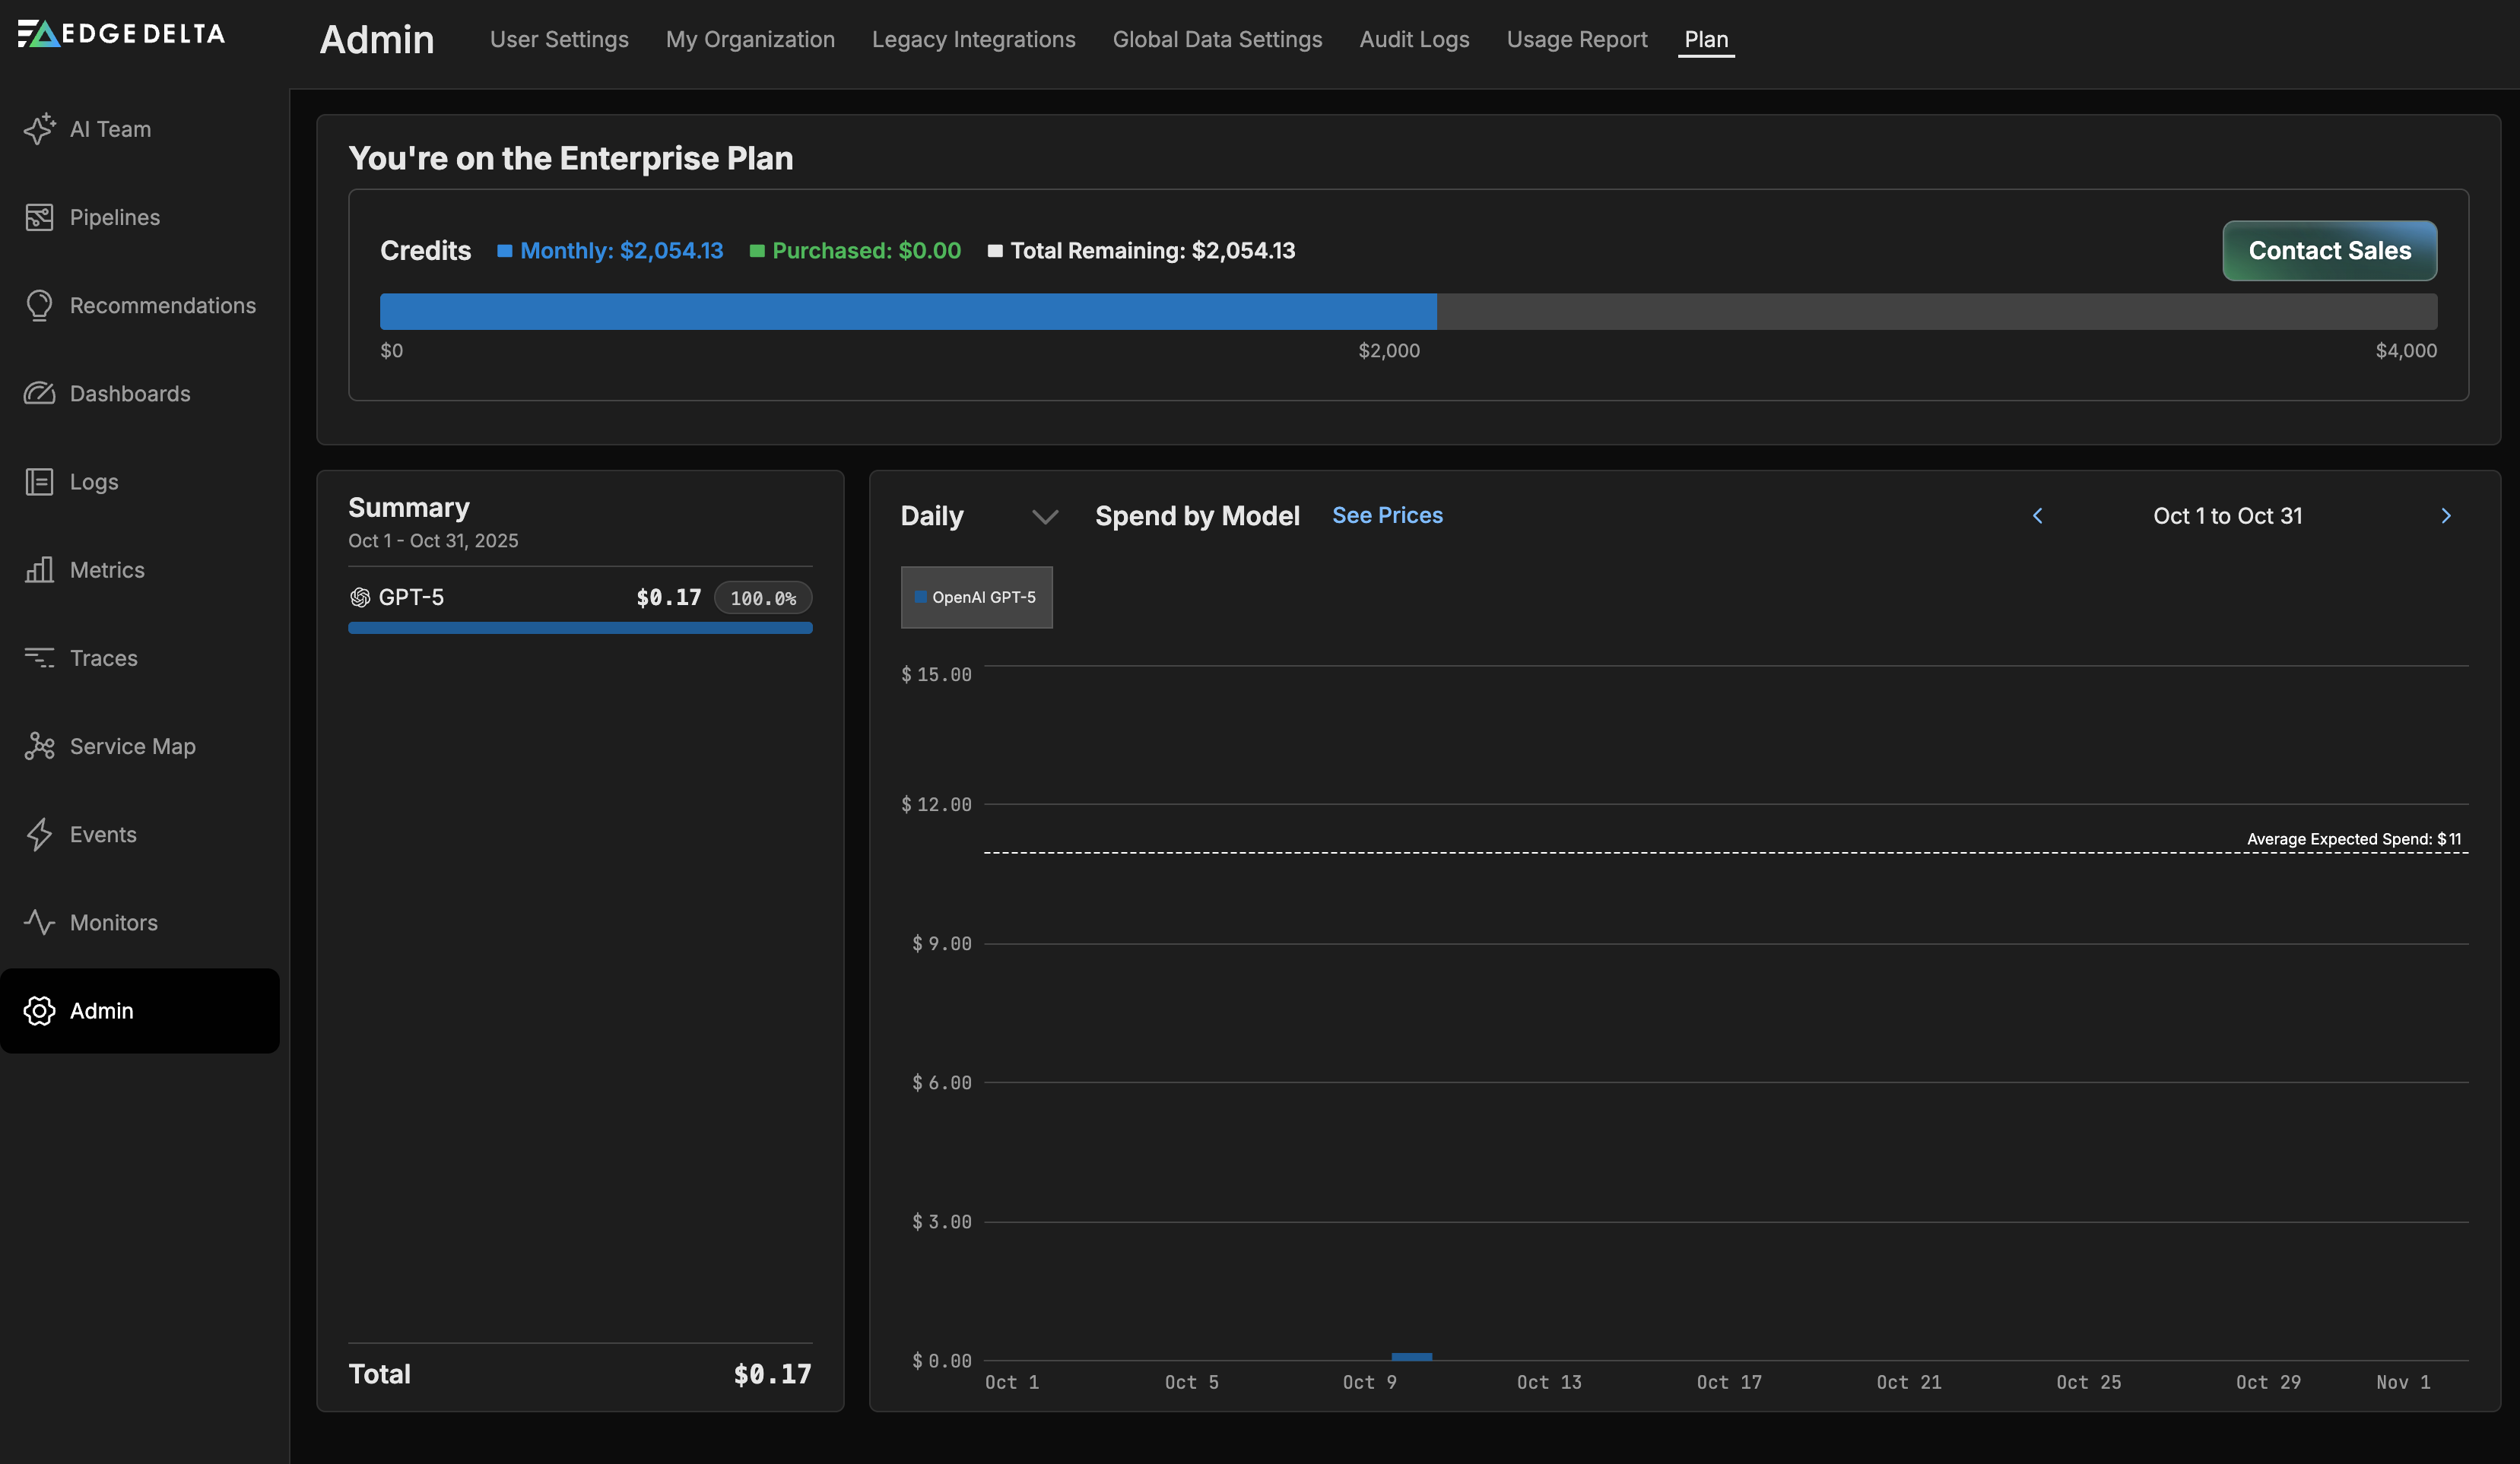This screenshot has width=2520, height=1464.
Task: Select the Metrics bar chart icon
Action: tap(39, 569)
